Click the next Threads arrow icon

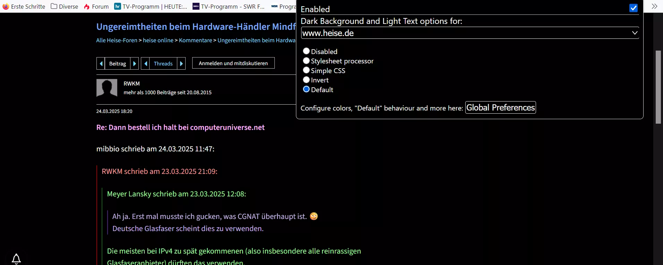click(181, 63)
